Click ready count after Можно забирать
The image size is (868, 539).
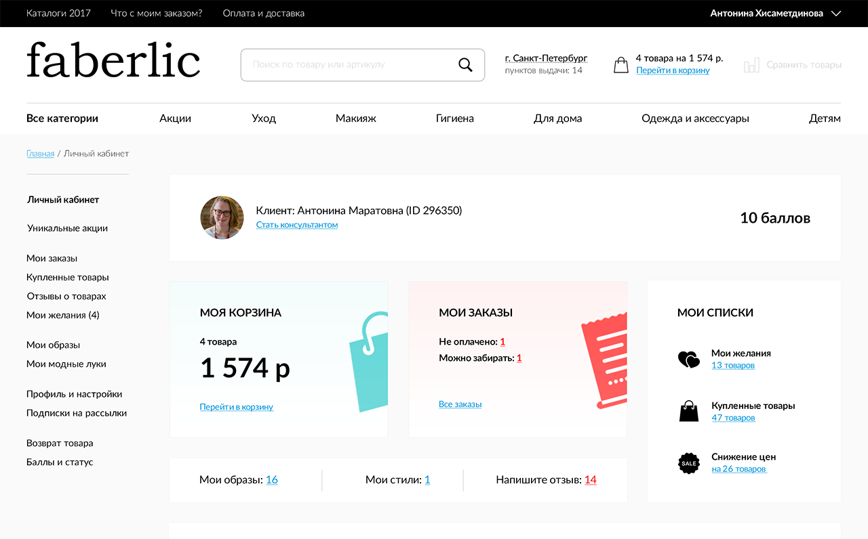pyautogui.click(x=519, y=358)
